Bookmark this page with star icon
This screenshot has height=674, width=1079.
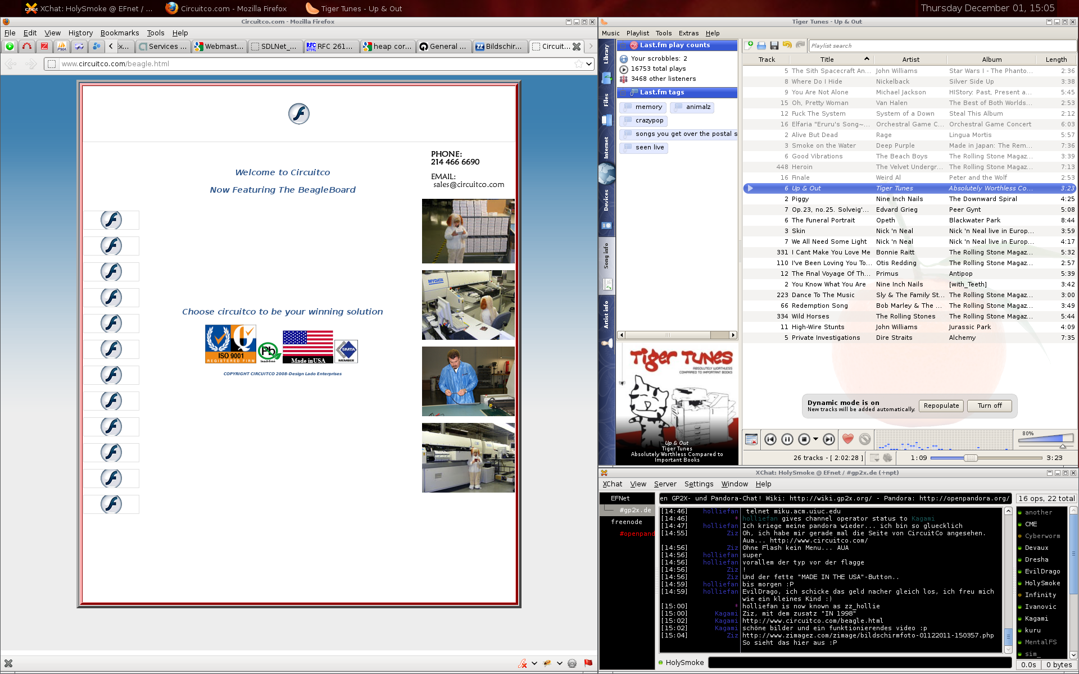tap(579, 64)
